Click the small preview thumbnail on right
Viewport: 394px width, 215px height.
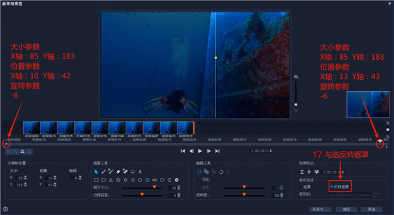[368, 104]
